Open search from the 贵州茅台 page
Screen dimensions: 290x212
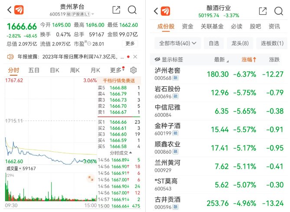(132, 10)
